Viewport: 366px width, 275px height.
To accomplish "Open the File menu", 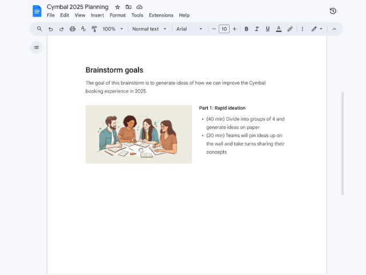I will (x=51, y=15).
